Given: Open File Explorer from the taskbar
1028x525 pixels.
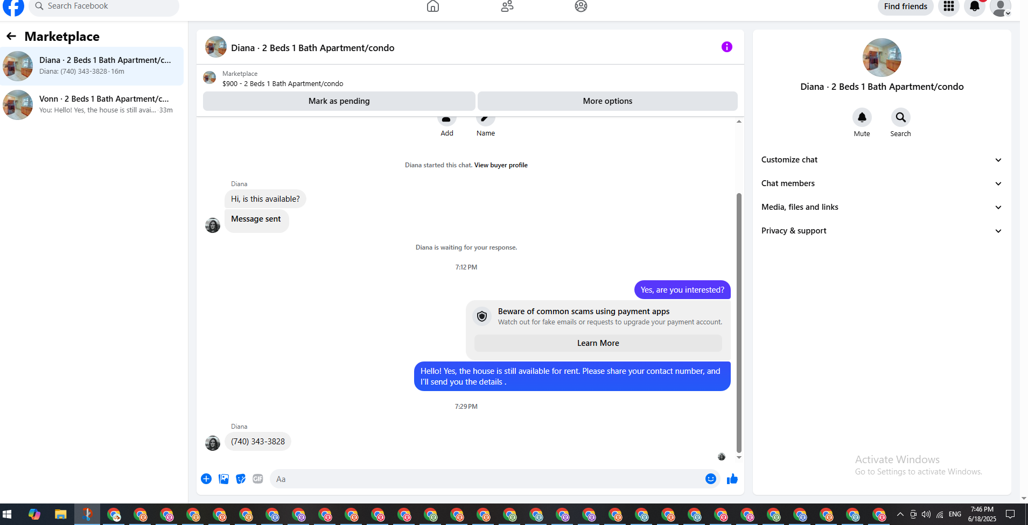Looking at the screenshot, I should point(60,515).
